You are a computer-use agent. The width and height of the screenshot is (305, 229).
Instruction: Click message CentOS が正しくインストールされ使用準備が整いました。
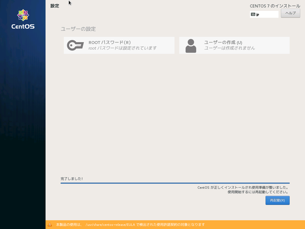[x=243, y=188]
